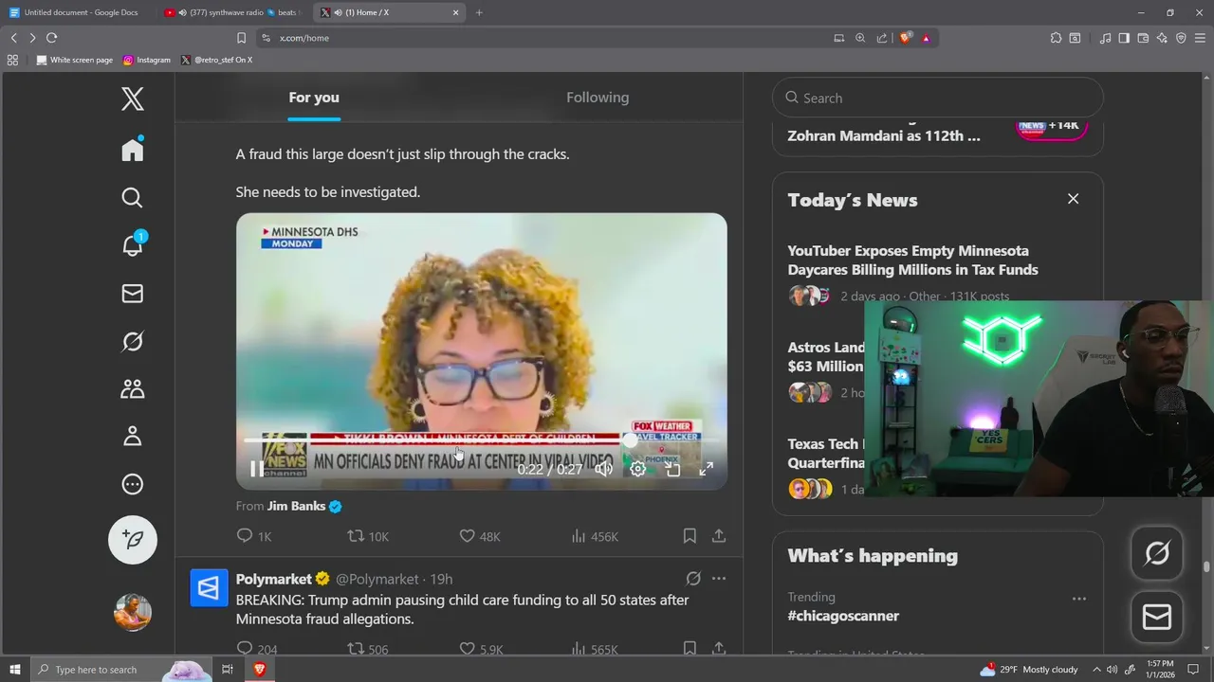The width and height of the screenshot is (1214, 682).
Task: Open More circle menu in sidebar
Action: [133, 484]
